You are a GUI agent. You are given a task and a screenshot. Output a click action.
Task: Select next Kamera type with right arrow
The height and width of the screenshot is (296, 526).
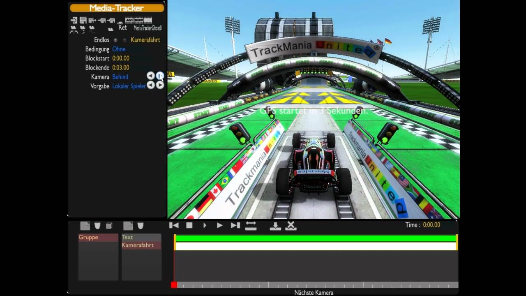click(x=160, y=76)
